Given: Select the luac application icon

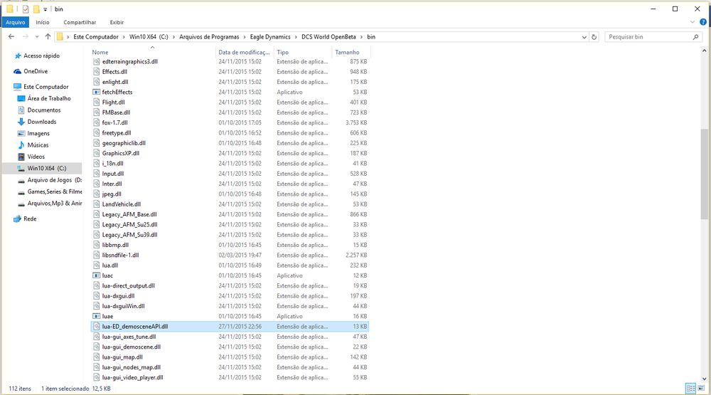Looking at the screenshot, I should (96, 275).
